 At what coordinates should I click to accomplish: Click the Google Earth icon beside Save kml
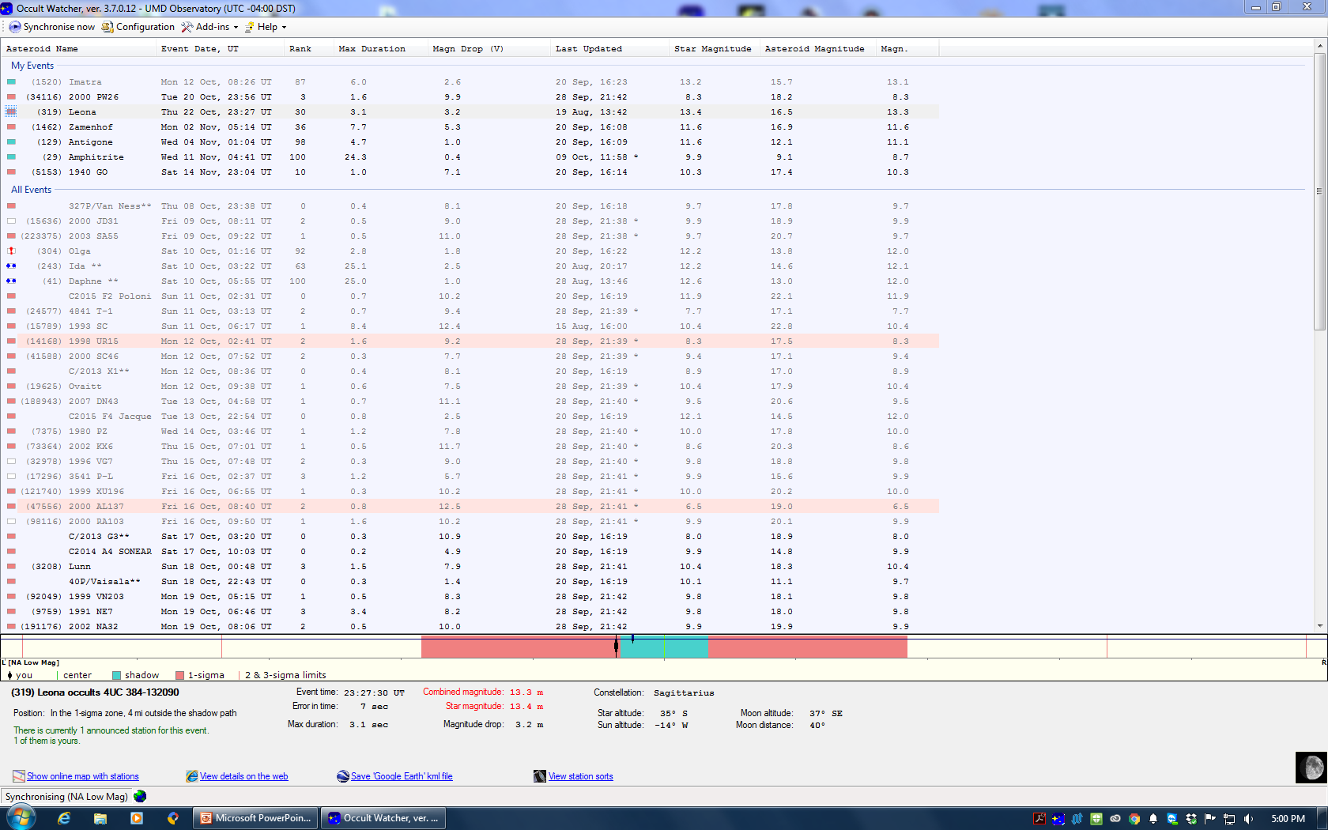point(343,776)
